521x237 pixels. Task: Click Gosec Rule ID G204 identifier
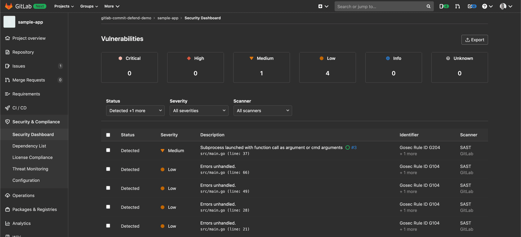coord(420,147)
